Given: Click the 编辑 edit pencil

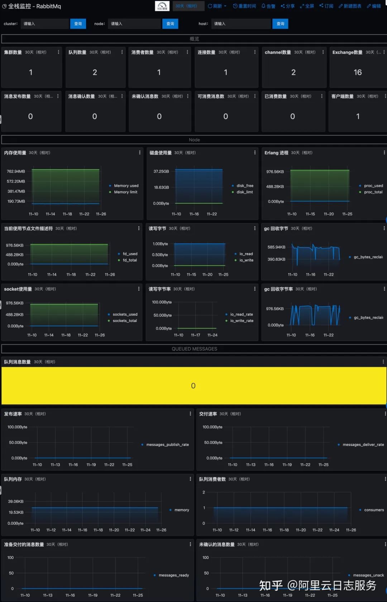Looking at the screenshot, I should (374, 6).
